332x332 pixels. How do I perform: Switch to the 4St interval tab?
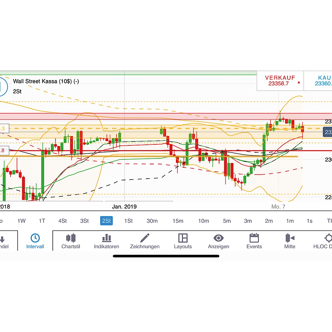(x=63, y=221)
